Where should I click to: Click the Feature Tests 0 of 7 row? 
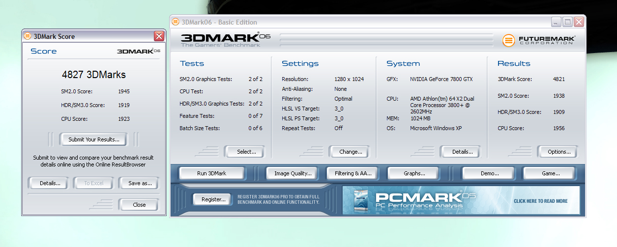[221, 116]
